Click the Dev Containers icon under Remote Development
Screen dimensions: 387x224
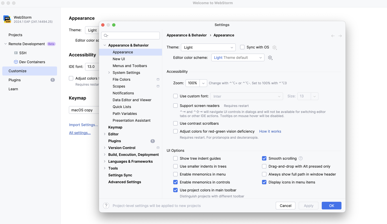pos(16,62)
